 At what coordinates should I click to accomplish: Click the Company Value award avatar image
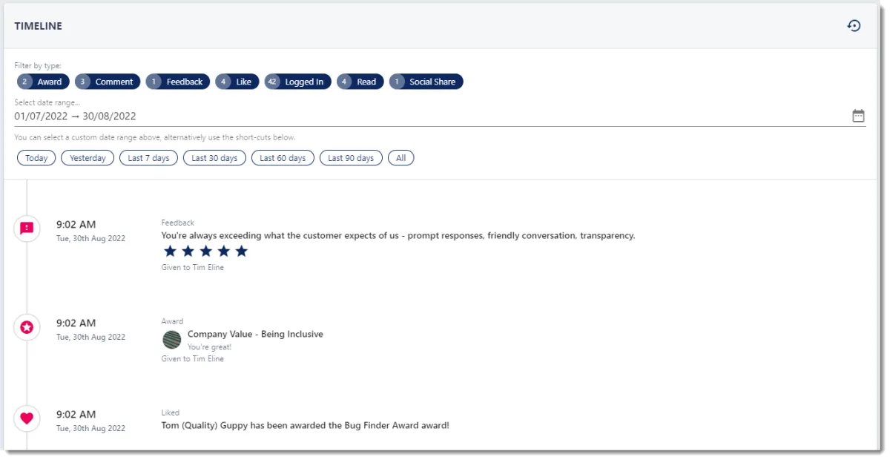(172, 340)
